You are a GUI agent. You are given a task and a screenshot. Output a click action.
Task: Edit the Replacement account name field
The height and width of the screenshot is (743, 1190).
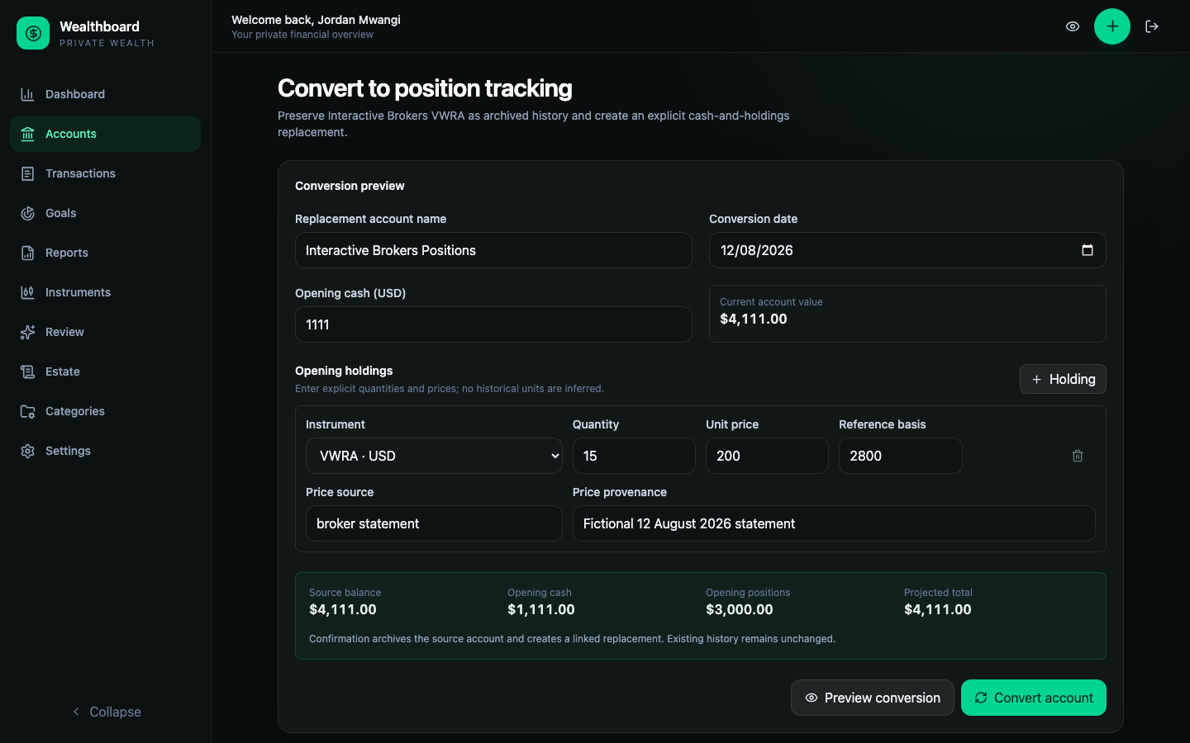tap(493, 250)
